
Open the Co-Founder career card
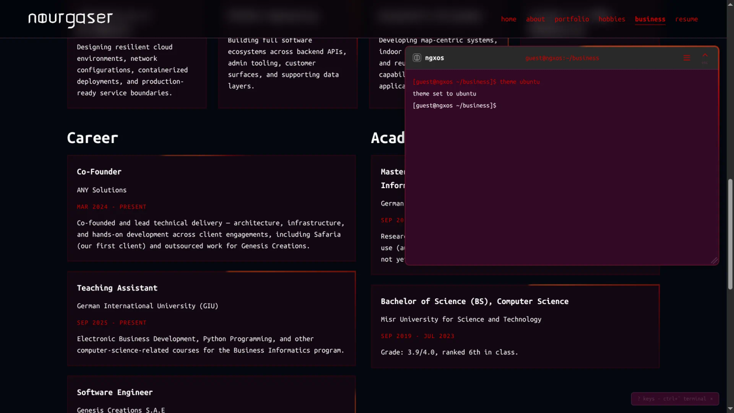(x=211, y=208)
